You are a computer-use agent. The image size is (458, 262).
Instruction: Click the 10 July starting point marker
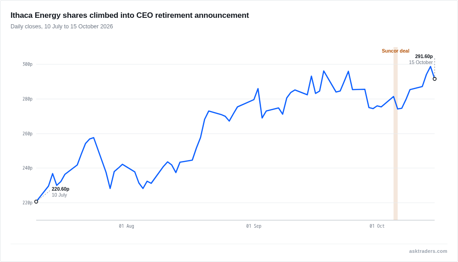coord(36,202)
